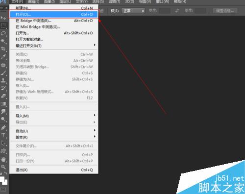The height and width of the screenshot is (194, 245).
Task: Select the Hand tool
Action: coord(3,159)
